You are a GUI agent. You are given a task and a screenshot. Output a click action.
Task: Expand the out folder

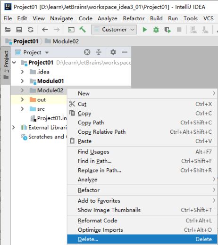[22, 99]
